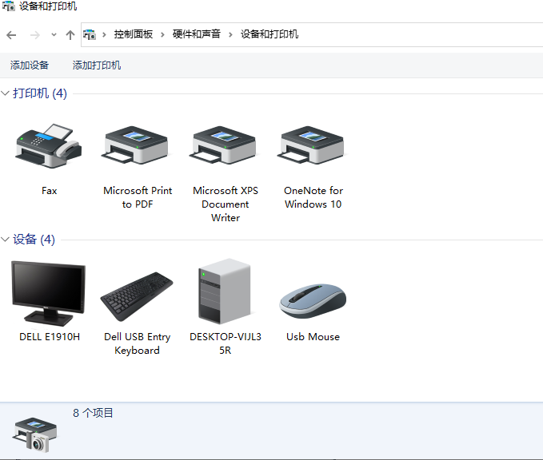This screenshot has height=460, width=543.
Task: Expand the chevron after 控制面板 in breadcrumb
Action: [x=162, y=34]
